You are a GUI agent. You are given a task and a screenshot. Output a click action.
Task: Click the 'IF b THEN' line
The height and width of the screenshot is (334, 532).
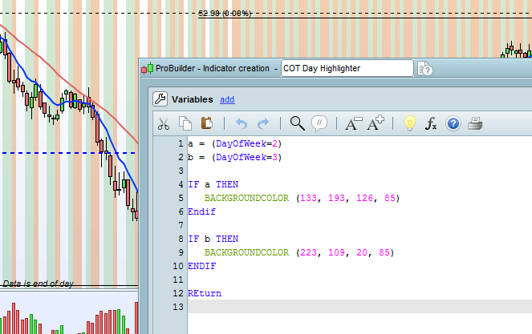pos(213,239)
